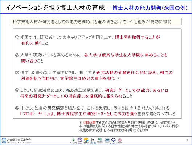
Task: Click the red text 研究活動の価値を社会的に認め
Action: coord(127,73)
